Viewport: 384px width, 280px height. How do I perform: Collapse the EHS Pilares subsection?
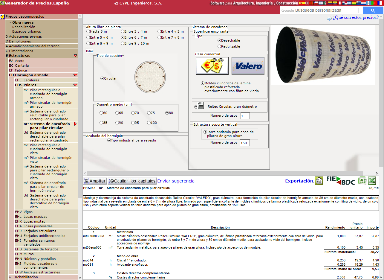(x=75, y=85)
